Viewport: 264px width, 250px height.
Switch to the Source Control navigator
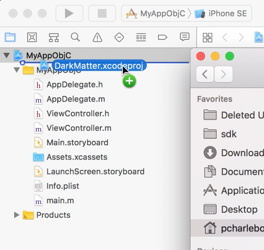(32, 37)
